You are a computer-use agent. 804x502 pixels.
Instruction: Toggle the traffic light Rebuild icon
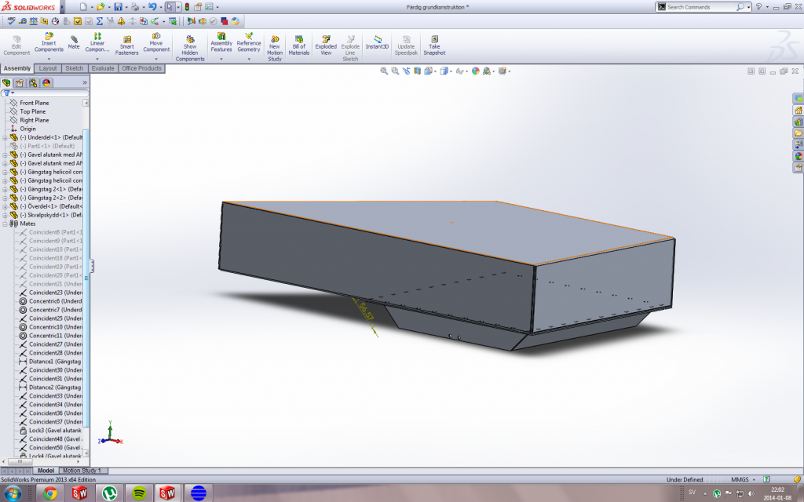pyautogui.click(x=187, y=7)
